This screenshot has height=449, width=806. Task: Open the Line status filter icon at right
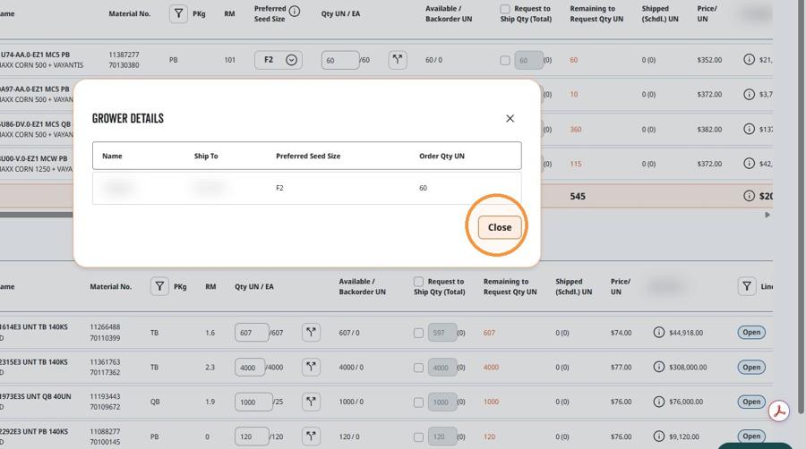coord(747,286)
